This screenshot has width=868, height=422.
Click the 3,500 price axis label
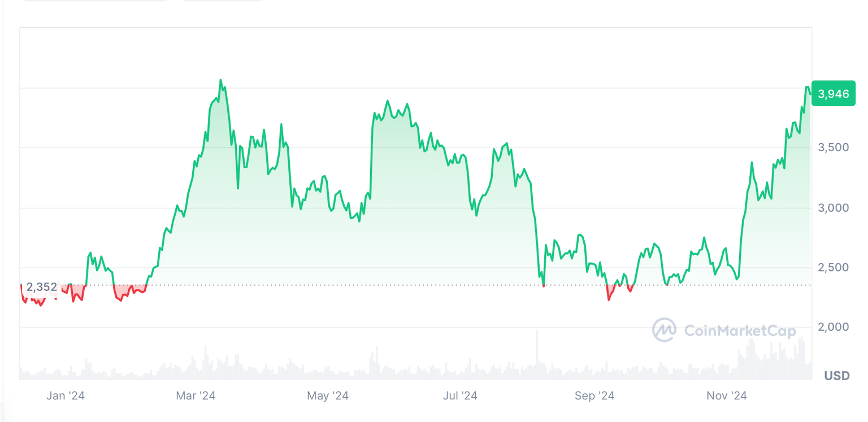[x=834, y=148]
